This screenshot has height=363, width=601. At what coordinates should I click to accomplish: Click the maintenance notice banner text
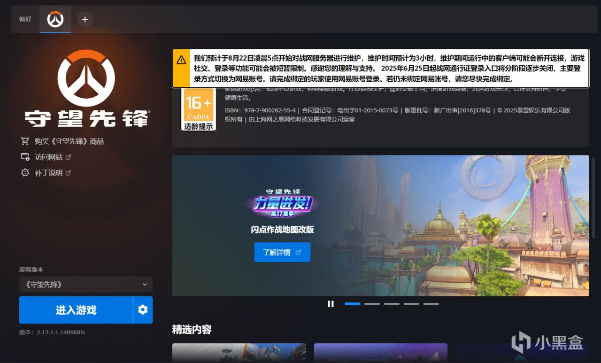tap(389, 69)
